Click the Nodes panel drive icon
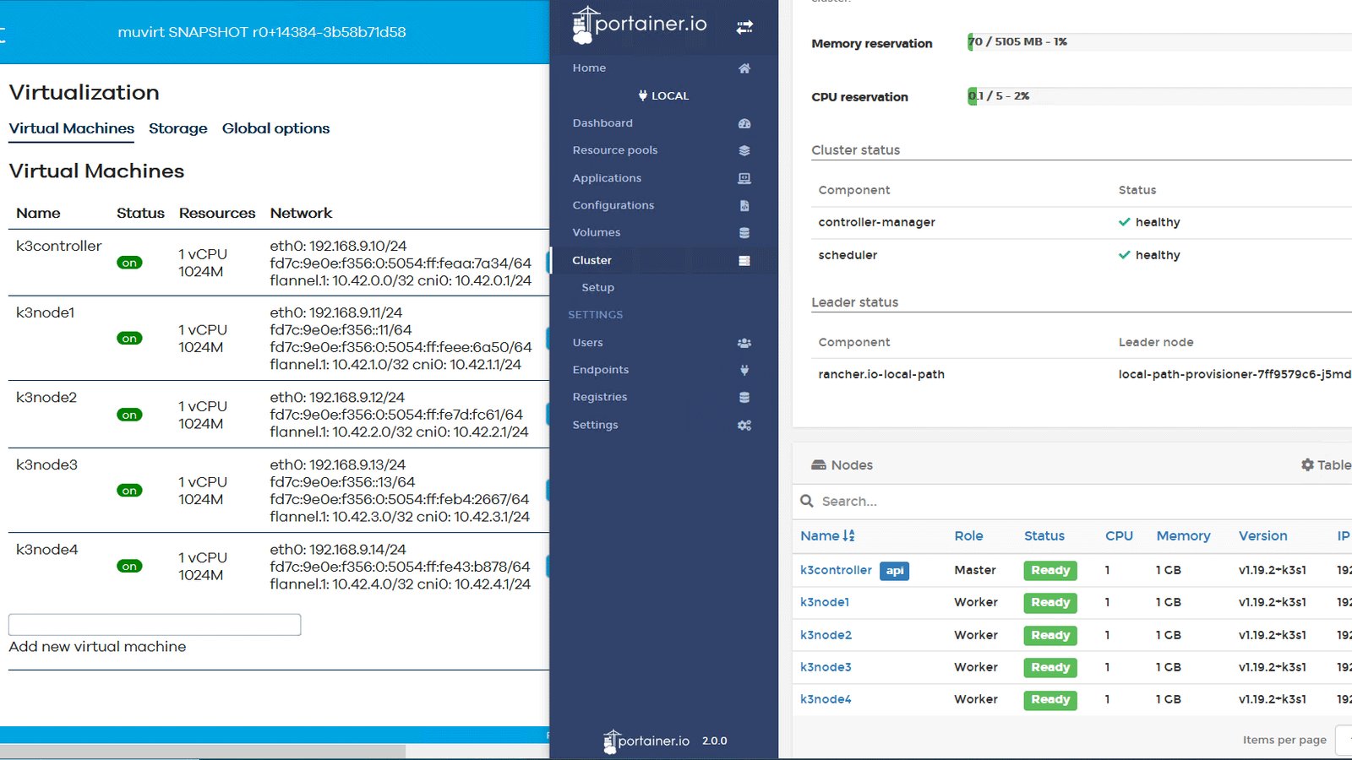This screenshot has height=760, width=1352. pyautogui.click(x=819, y=465)
